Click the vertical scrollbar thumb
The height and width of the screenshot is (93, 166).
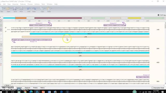point(165,26)
